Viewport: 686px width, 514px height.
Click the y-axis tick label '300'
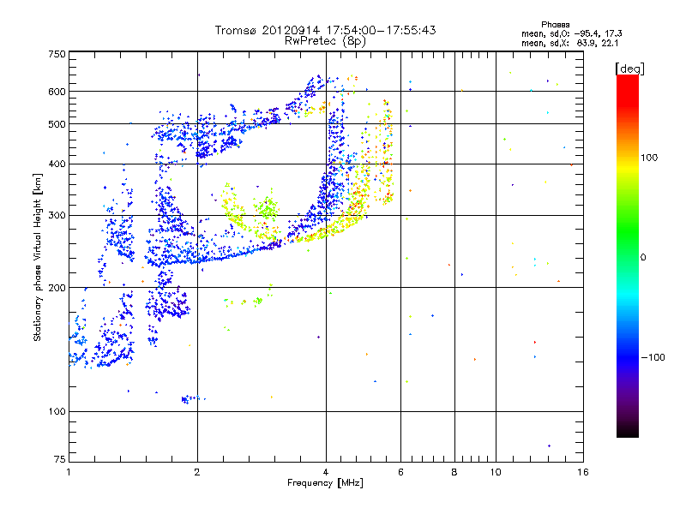point(57,215)
